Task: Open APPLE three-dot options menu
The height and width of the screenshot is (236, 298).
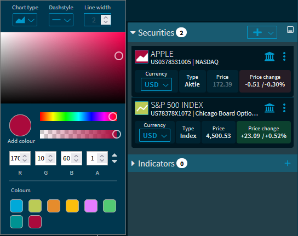Action: click(284, 56)
